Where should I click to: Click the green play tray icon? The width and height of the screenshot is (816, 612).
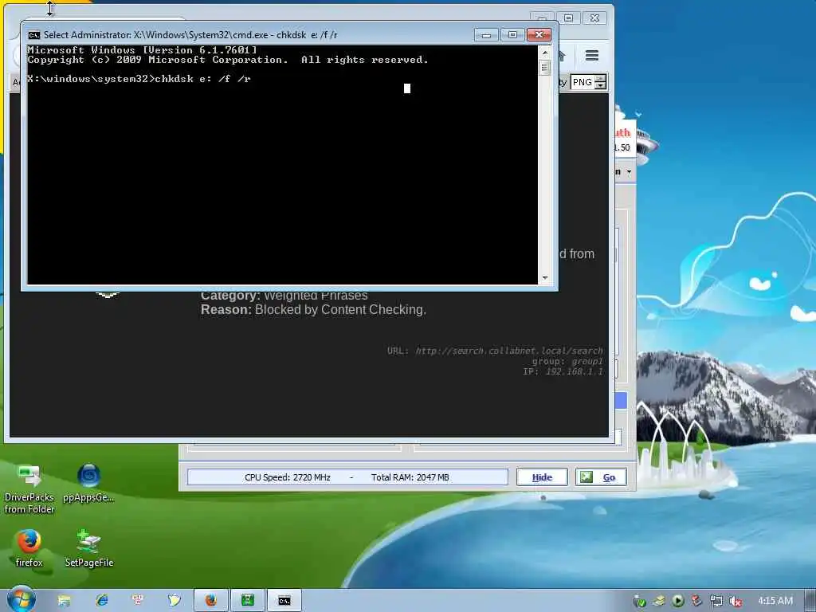pyautogui.click(x=677, y=601)
